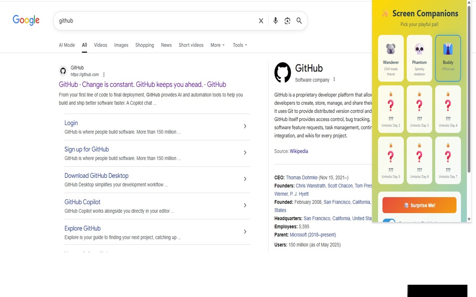Click the Employees value 5,595

pyautogui.click(x=304, y=226)
